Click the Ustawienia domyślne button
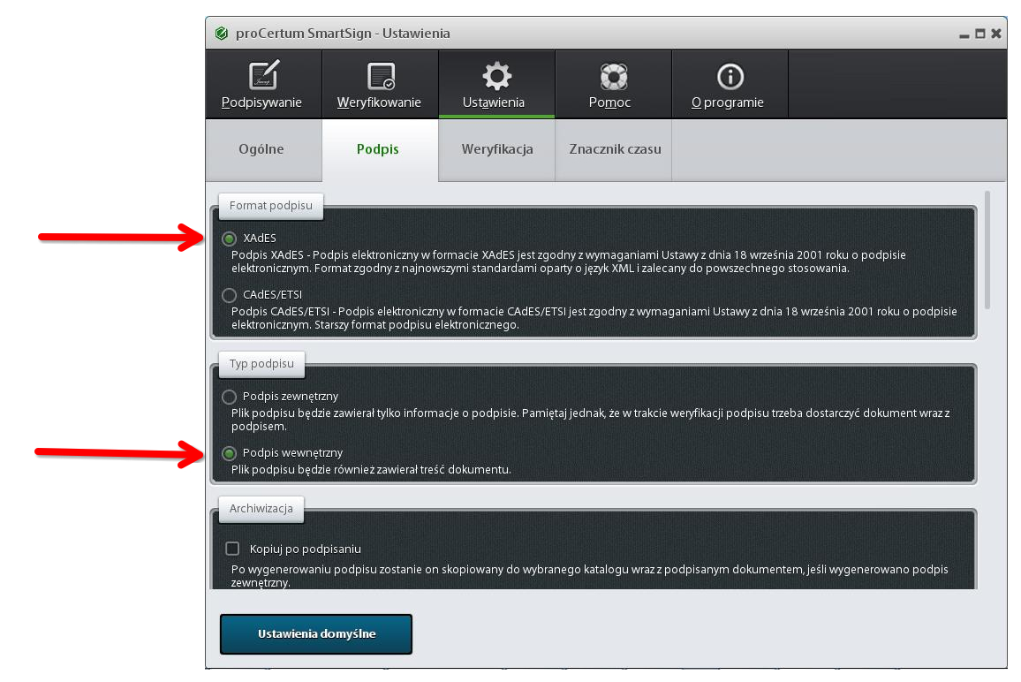1021x682 pixels. 316,634
